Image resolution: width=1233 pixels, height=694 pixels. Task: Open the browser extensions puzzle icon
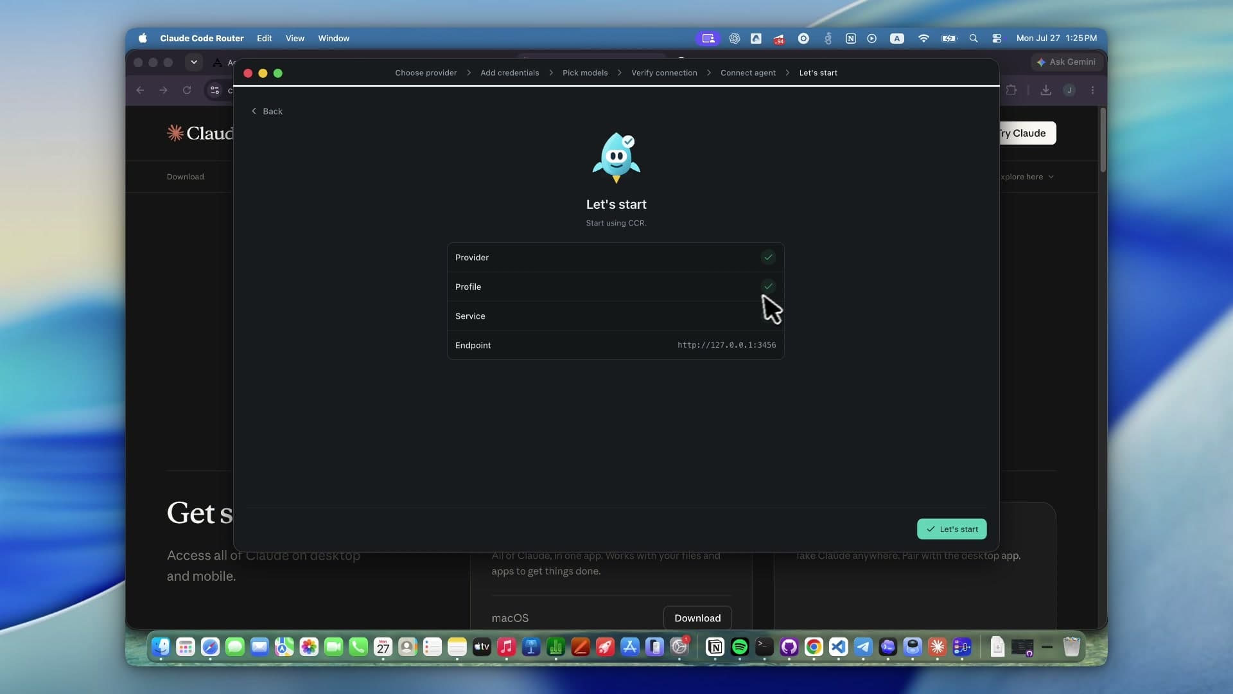point(1011,90)
